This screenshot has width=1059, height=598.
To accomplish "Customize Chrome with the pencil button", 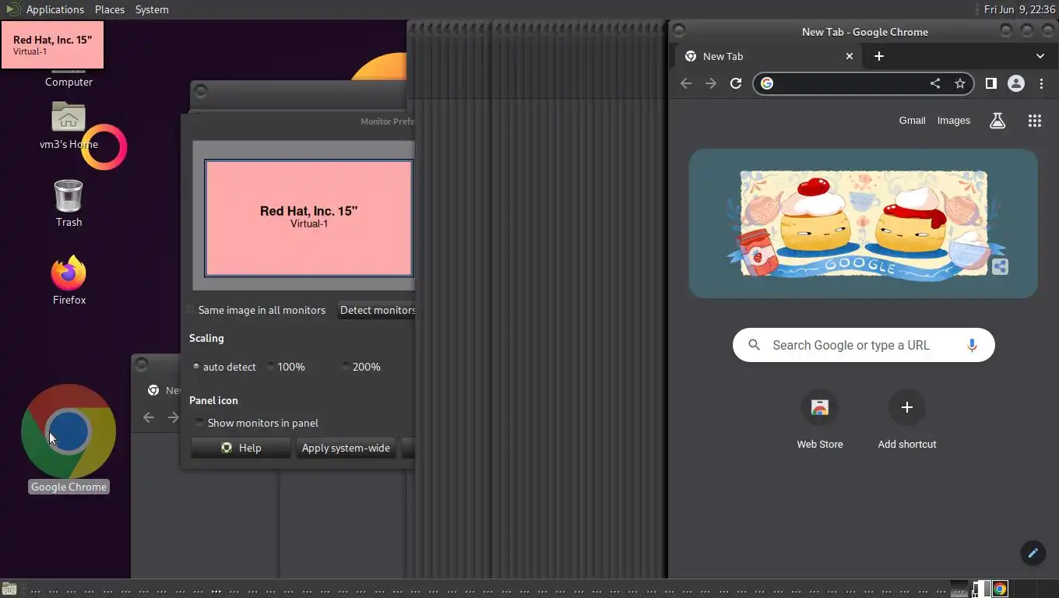I will tap(1033, 553).
